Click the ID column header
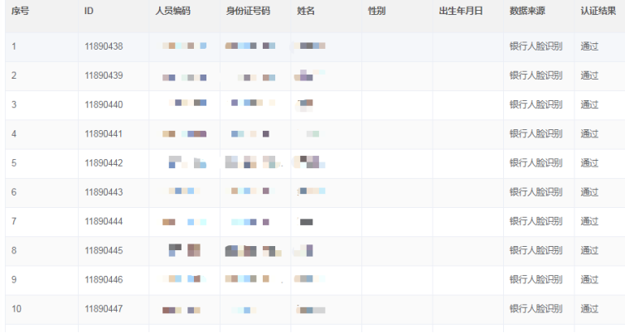This screenshot has height=333, width=625. pyautogui.click(x=89, y=11)
